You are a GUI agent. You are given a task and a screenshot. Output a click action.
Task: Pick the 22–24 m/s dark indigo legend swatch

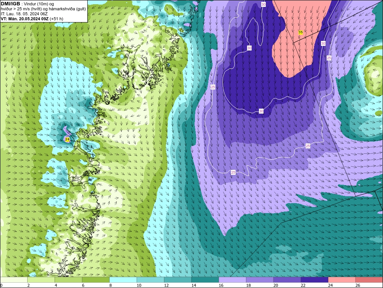(314, 280)
